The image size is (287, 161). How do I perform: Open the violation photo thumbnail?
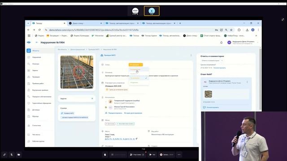(x=77, y=72)
